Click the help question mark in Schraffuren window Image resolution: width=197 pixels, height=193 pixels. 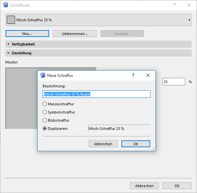(x=174, y=5)
